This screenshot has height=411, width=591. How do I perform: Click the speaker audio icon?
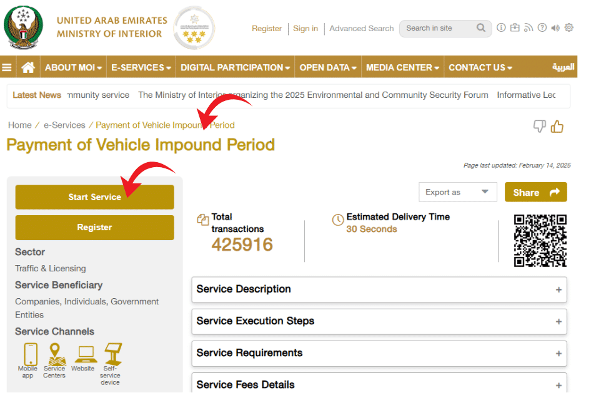point(555,28)
